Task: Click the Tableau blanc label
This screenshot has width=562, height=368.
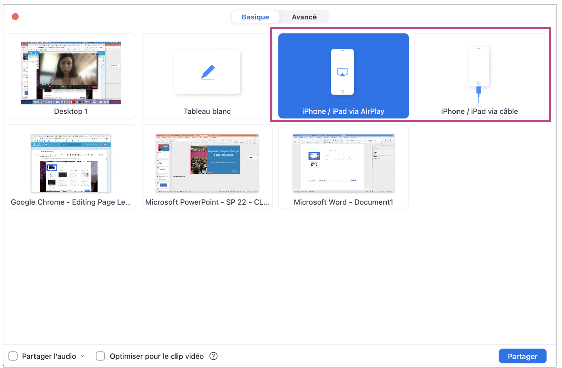Action: [207, 111]
